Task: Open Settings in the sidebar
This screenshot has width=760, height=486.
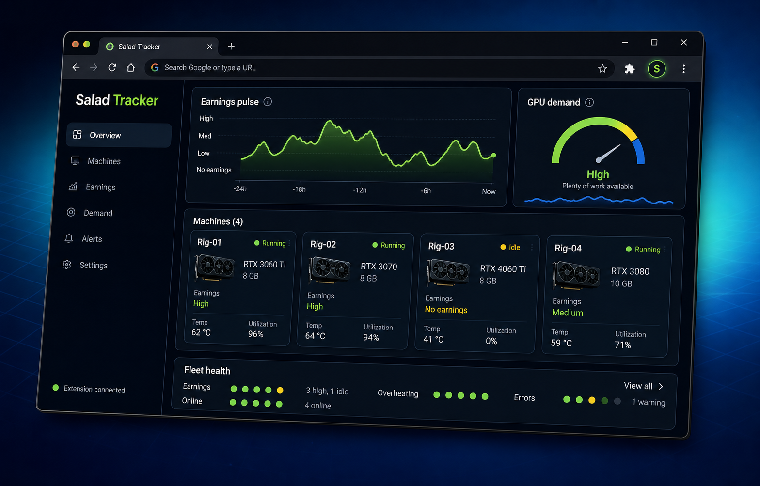Action: pyautogui.click(x=94, y=266)
